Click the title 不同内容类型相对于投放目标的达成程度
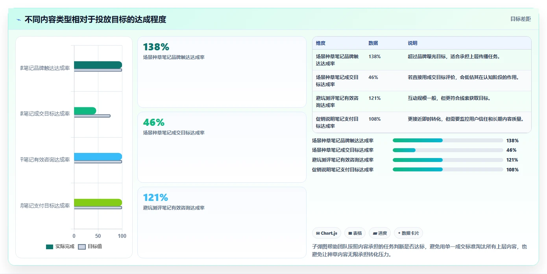Viewport: 547px width, 274px height. point(96,20)
